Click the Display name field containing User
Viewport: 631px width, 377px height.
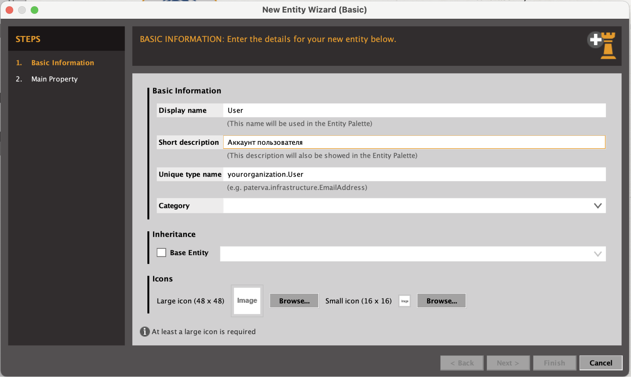point(414,110)
